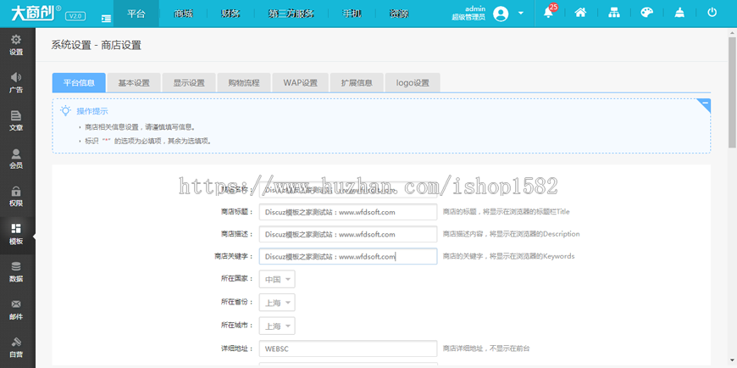Select the 商城 top menu

tap(183, 14)
